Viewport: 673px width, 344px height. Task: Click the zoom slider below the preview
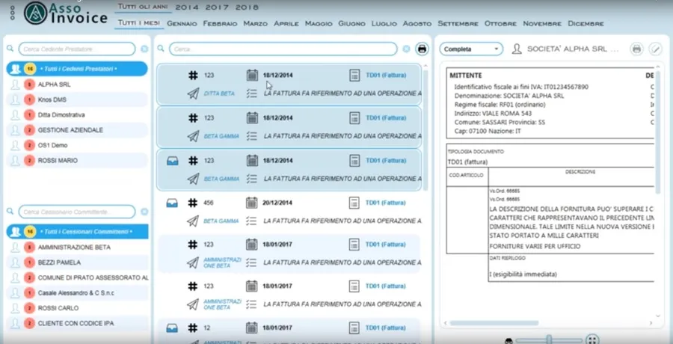tap(549, 340)
